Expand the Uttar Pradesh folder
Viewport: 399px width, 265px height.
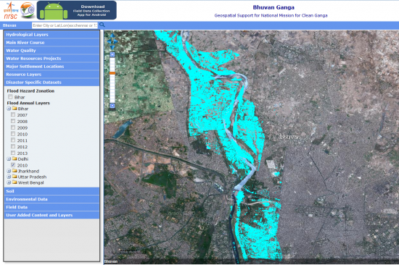click(x=9, y=177)
